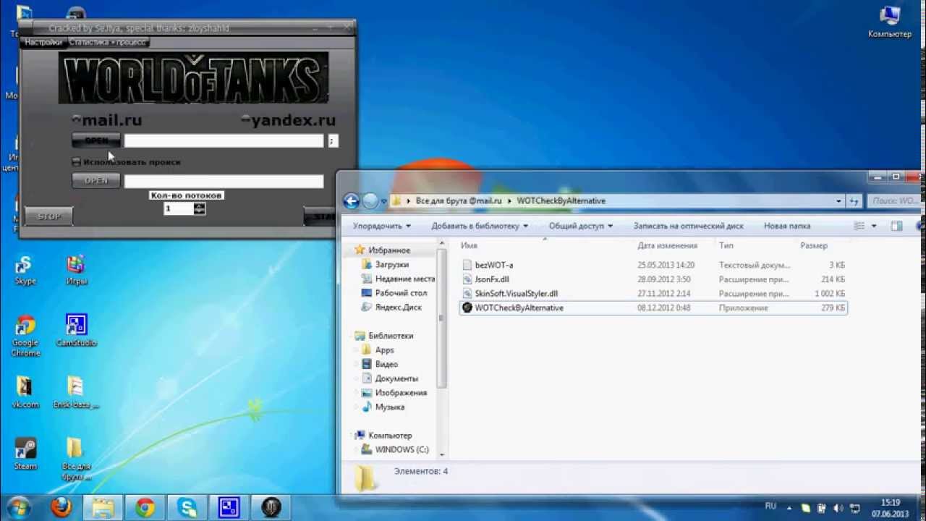Select the CamStudio desktop shortcut

pyautogui.click(x=76, y=330)
